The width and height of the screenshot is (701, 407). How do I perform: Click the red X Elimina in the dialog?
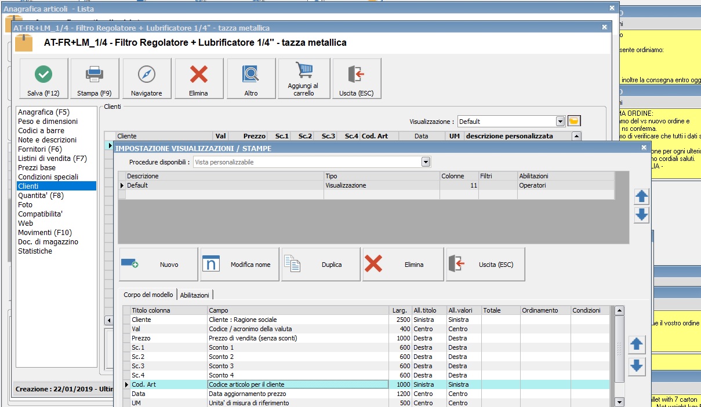(x=402, y=265)
